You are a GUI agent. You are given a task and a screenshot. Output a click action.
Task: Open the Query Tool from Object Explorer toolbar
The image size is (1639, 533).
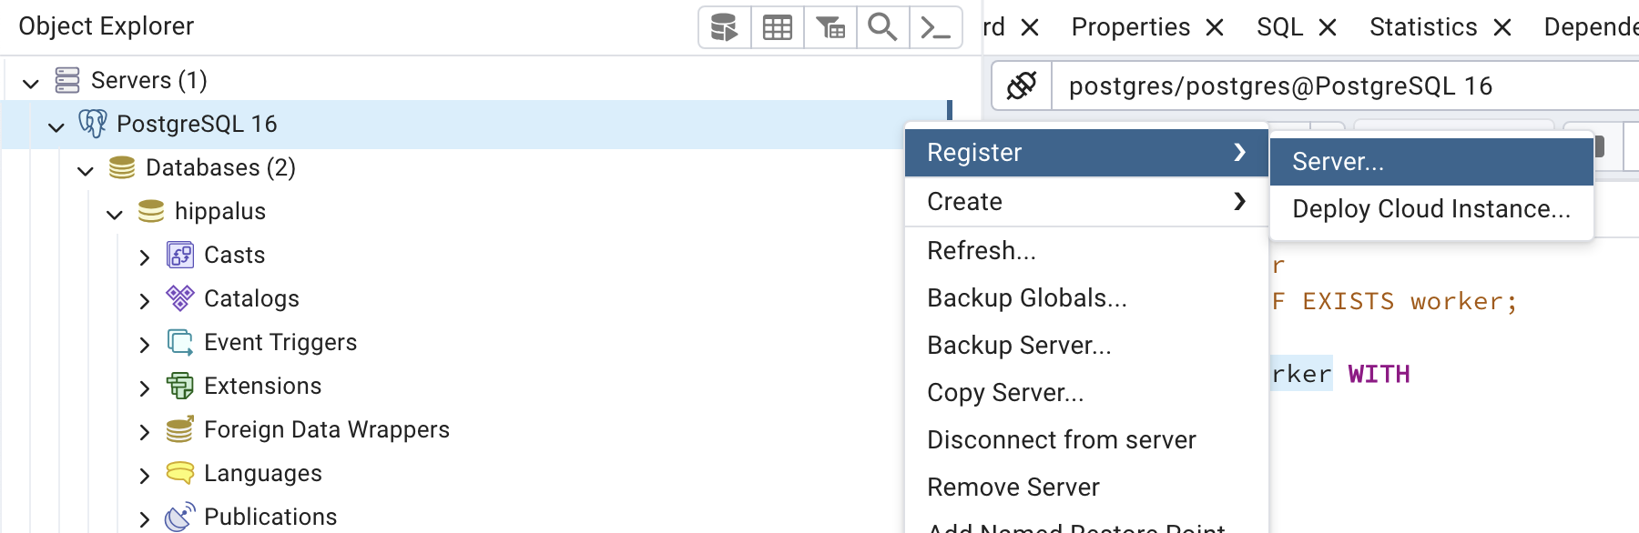pyautogui.click(x=725, y=27)
